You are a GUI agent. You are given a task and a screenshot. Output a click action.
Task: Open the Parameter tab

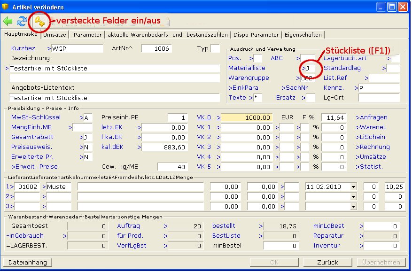(x=87, y=35)
